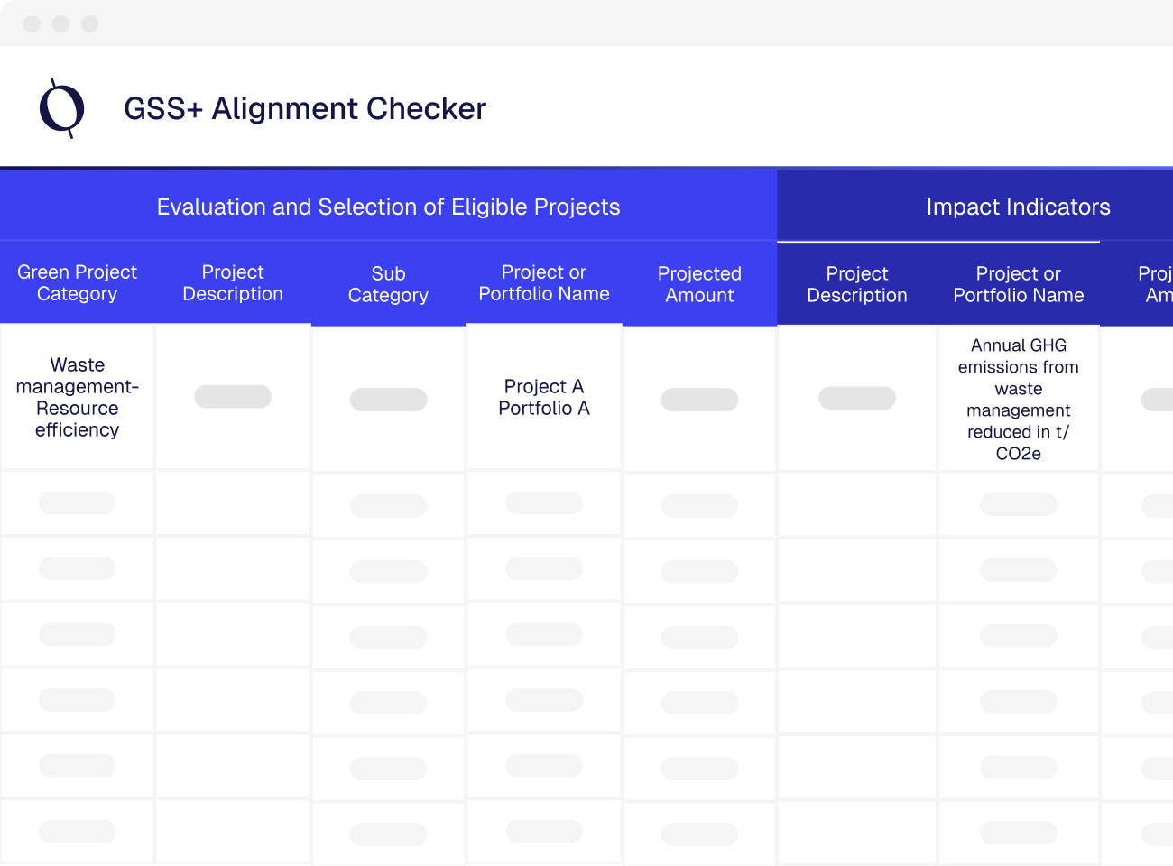Screen dimensions: 1173x866
Task: Click the Sub Category column header
Action: 388,285
